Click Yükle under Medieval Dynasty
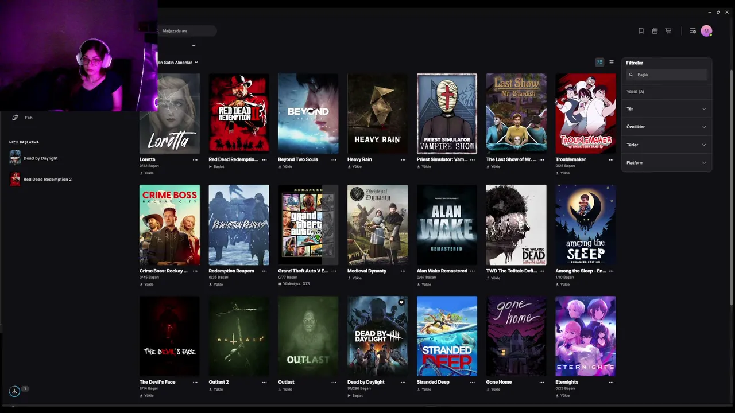Image resolution: width=735 pixels, height=413 pixels. coord(355,278)
